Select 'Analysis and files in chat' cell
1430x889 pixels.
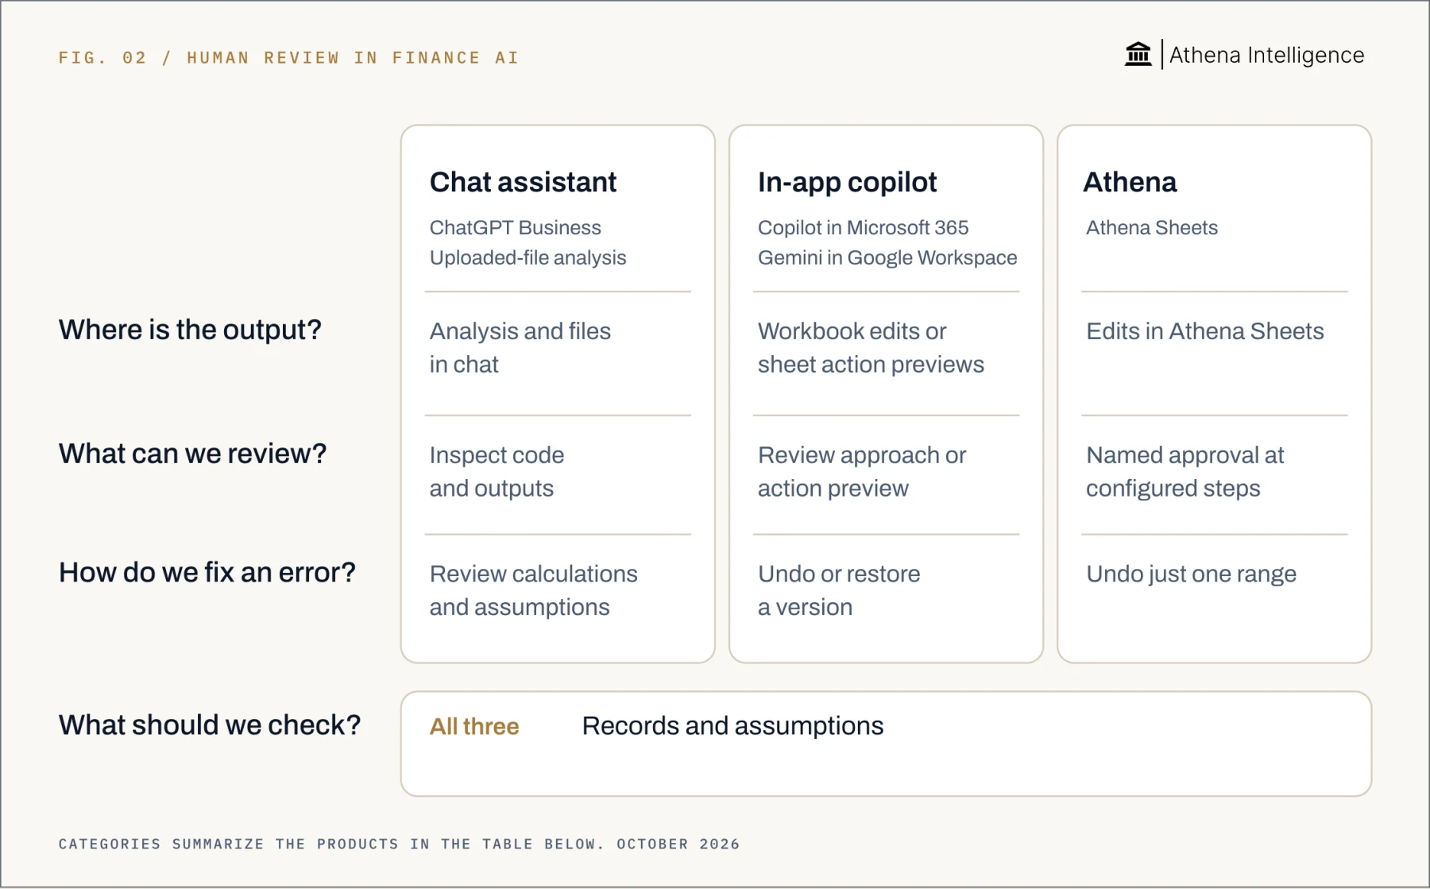click(x=520, y=347)
